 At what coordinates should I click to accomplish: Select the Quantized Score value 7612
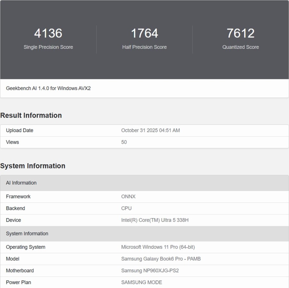(x=240, y=33)
